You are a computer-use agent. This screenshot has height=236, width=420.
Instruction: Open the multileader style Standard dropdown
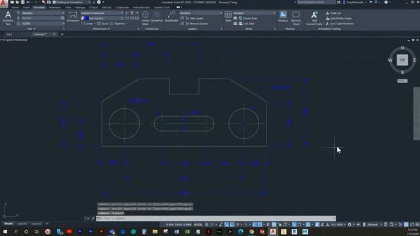coord(201,13)
